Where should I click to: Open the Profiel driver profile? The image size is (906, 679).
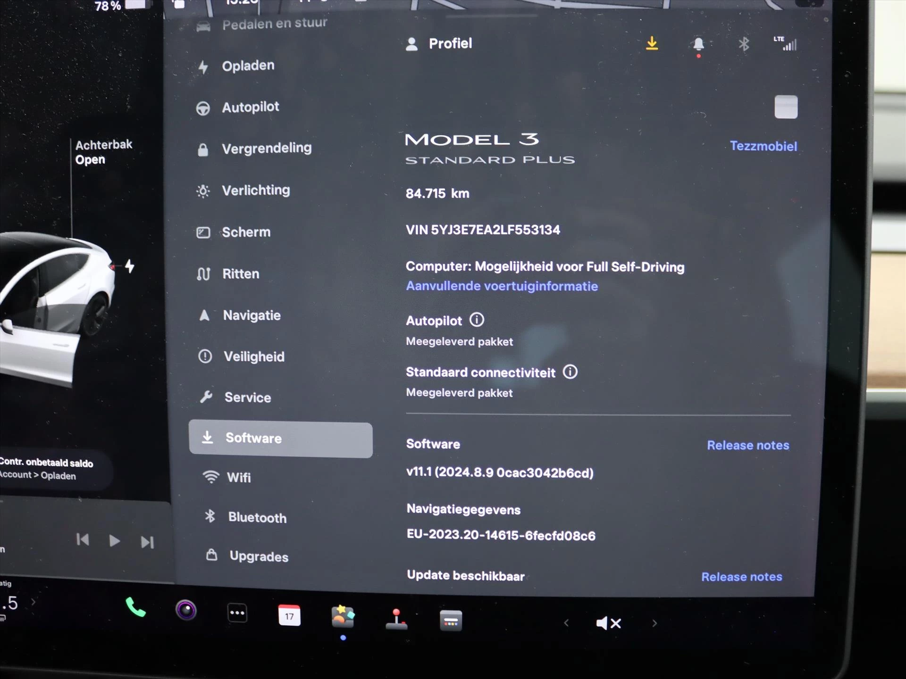[439, 44]
